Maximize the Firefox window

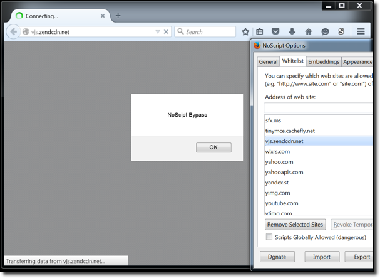pyautogui.click(x=342, y=6)
